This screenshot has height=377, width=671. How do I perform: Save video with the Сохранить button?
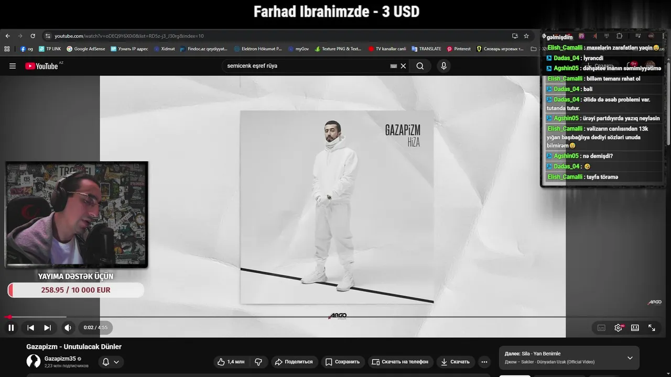342,362
